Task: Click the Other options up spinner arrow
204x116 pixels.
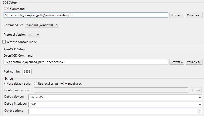Action: (199, 110)
